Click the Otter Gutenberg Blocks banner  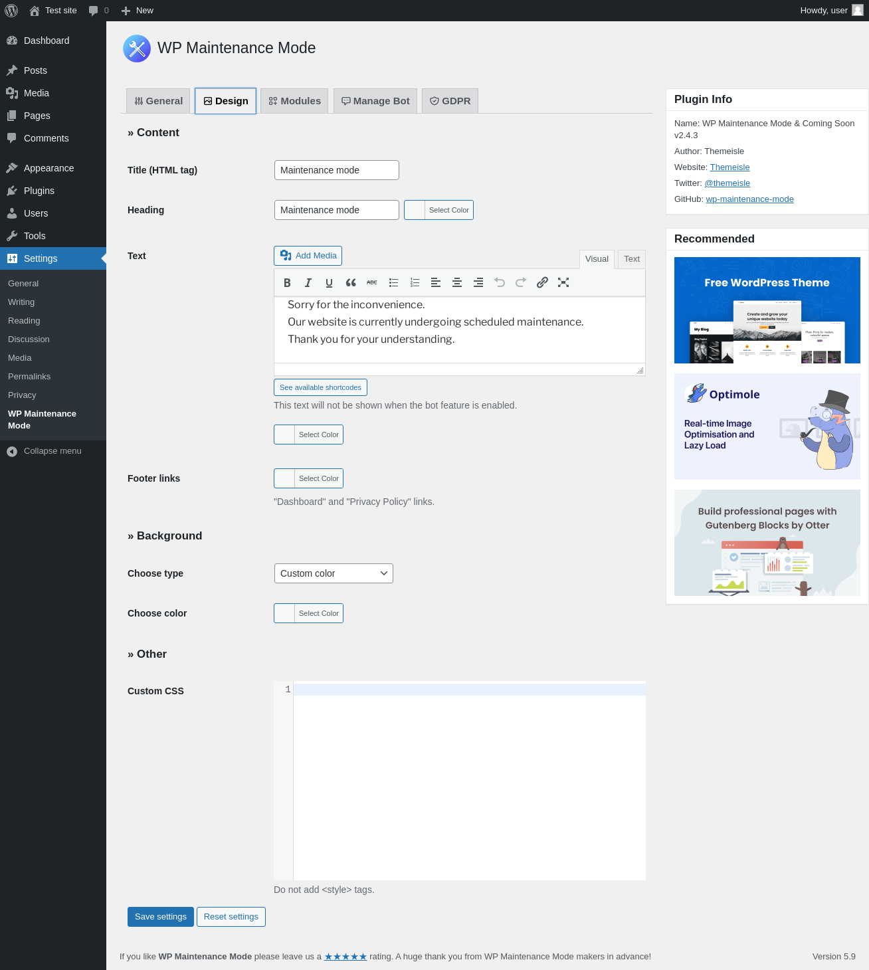[767, 543]
